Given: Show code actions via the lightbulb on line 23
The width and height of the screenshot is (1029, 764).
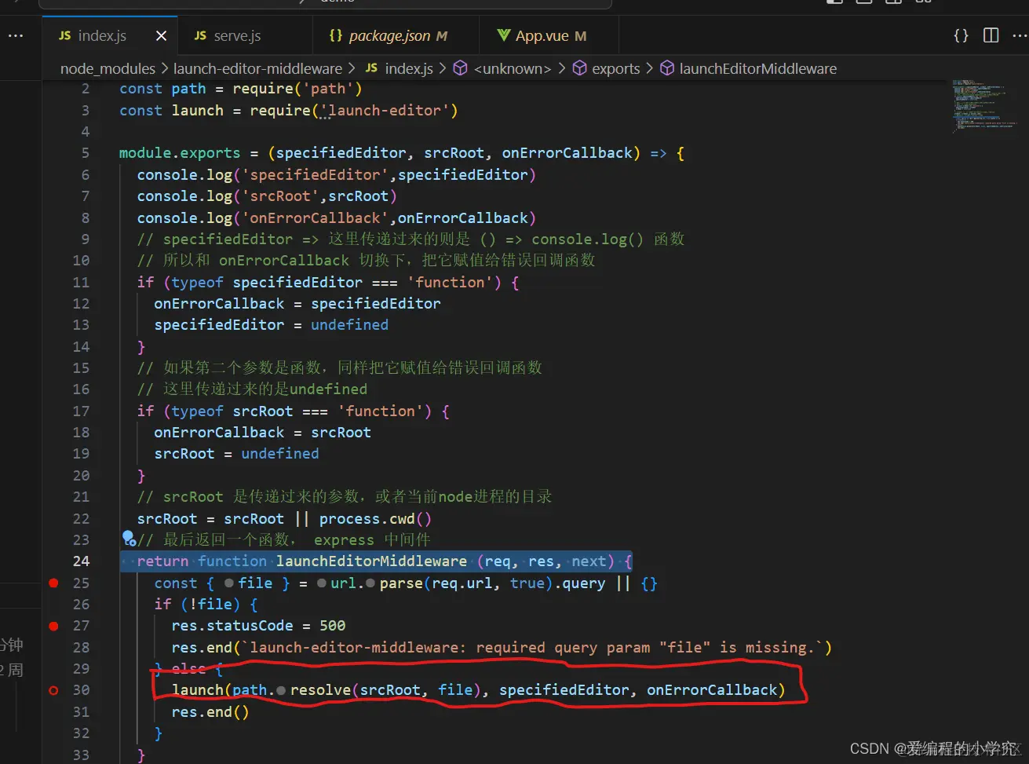Looking at the screenshot, I should pos(128,538).
